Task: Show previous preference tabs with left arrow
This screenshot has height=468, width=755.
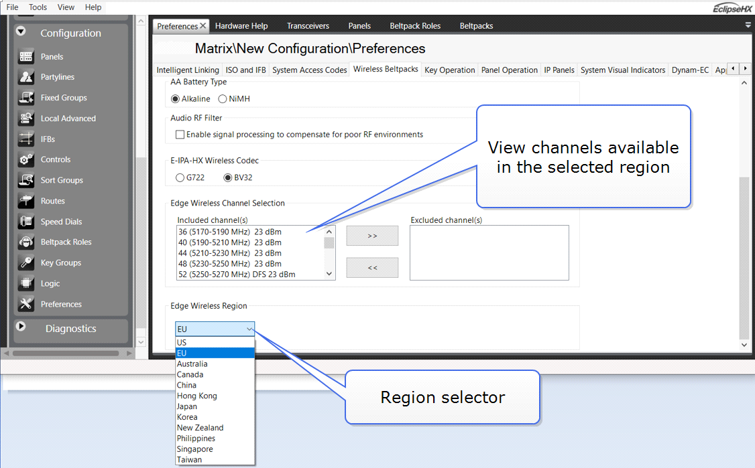Action: (733, 69)
